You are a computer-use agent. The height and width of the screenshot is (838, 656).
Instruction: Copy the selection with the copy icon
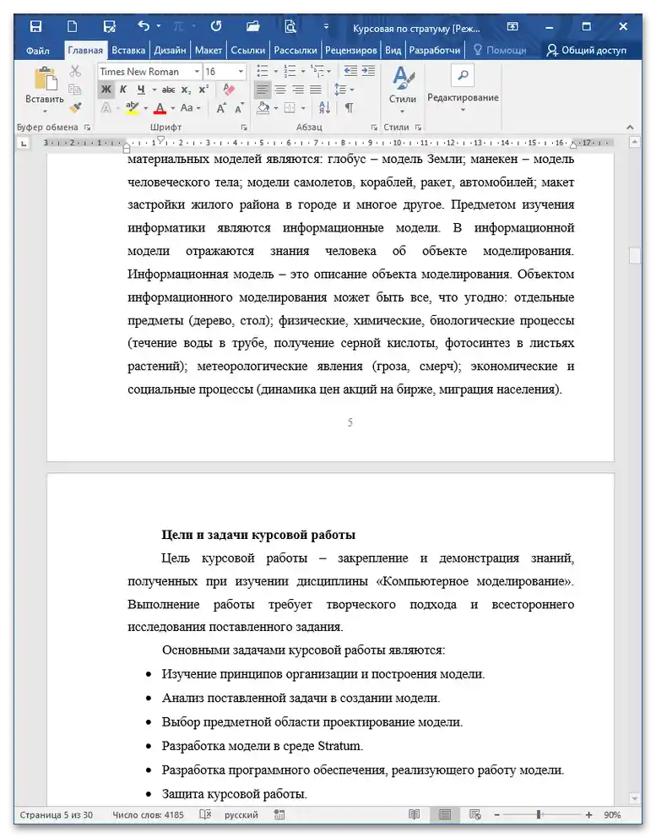point(75,90)
